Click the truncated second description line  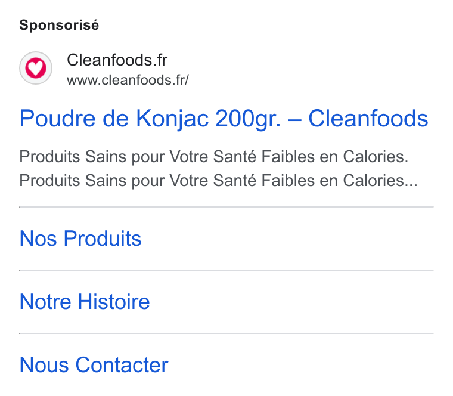pyautogui.click(x=218, y=181)
